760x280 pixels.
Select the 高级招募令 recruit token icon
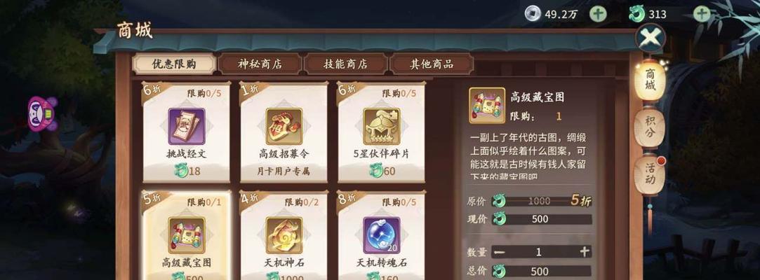(284, 126)
